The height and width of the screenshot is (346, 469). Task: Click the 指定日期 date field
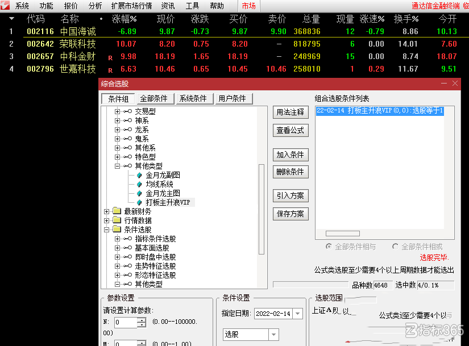coord(273,314)
